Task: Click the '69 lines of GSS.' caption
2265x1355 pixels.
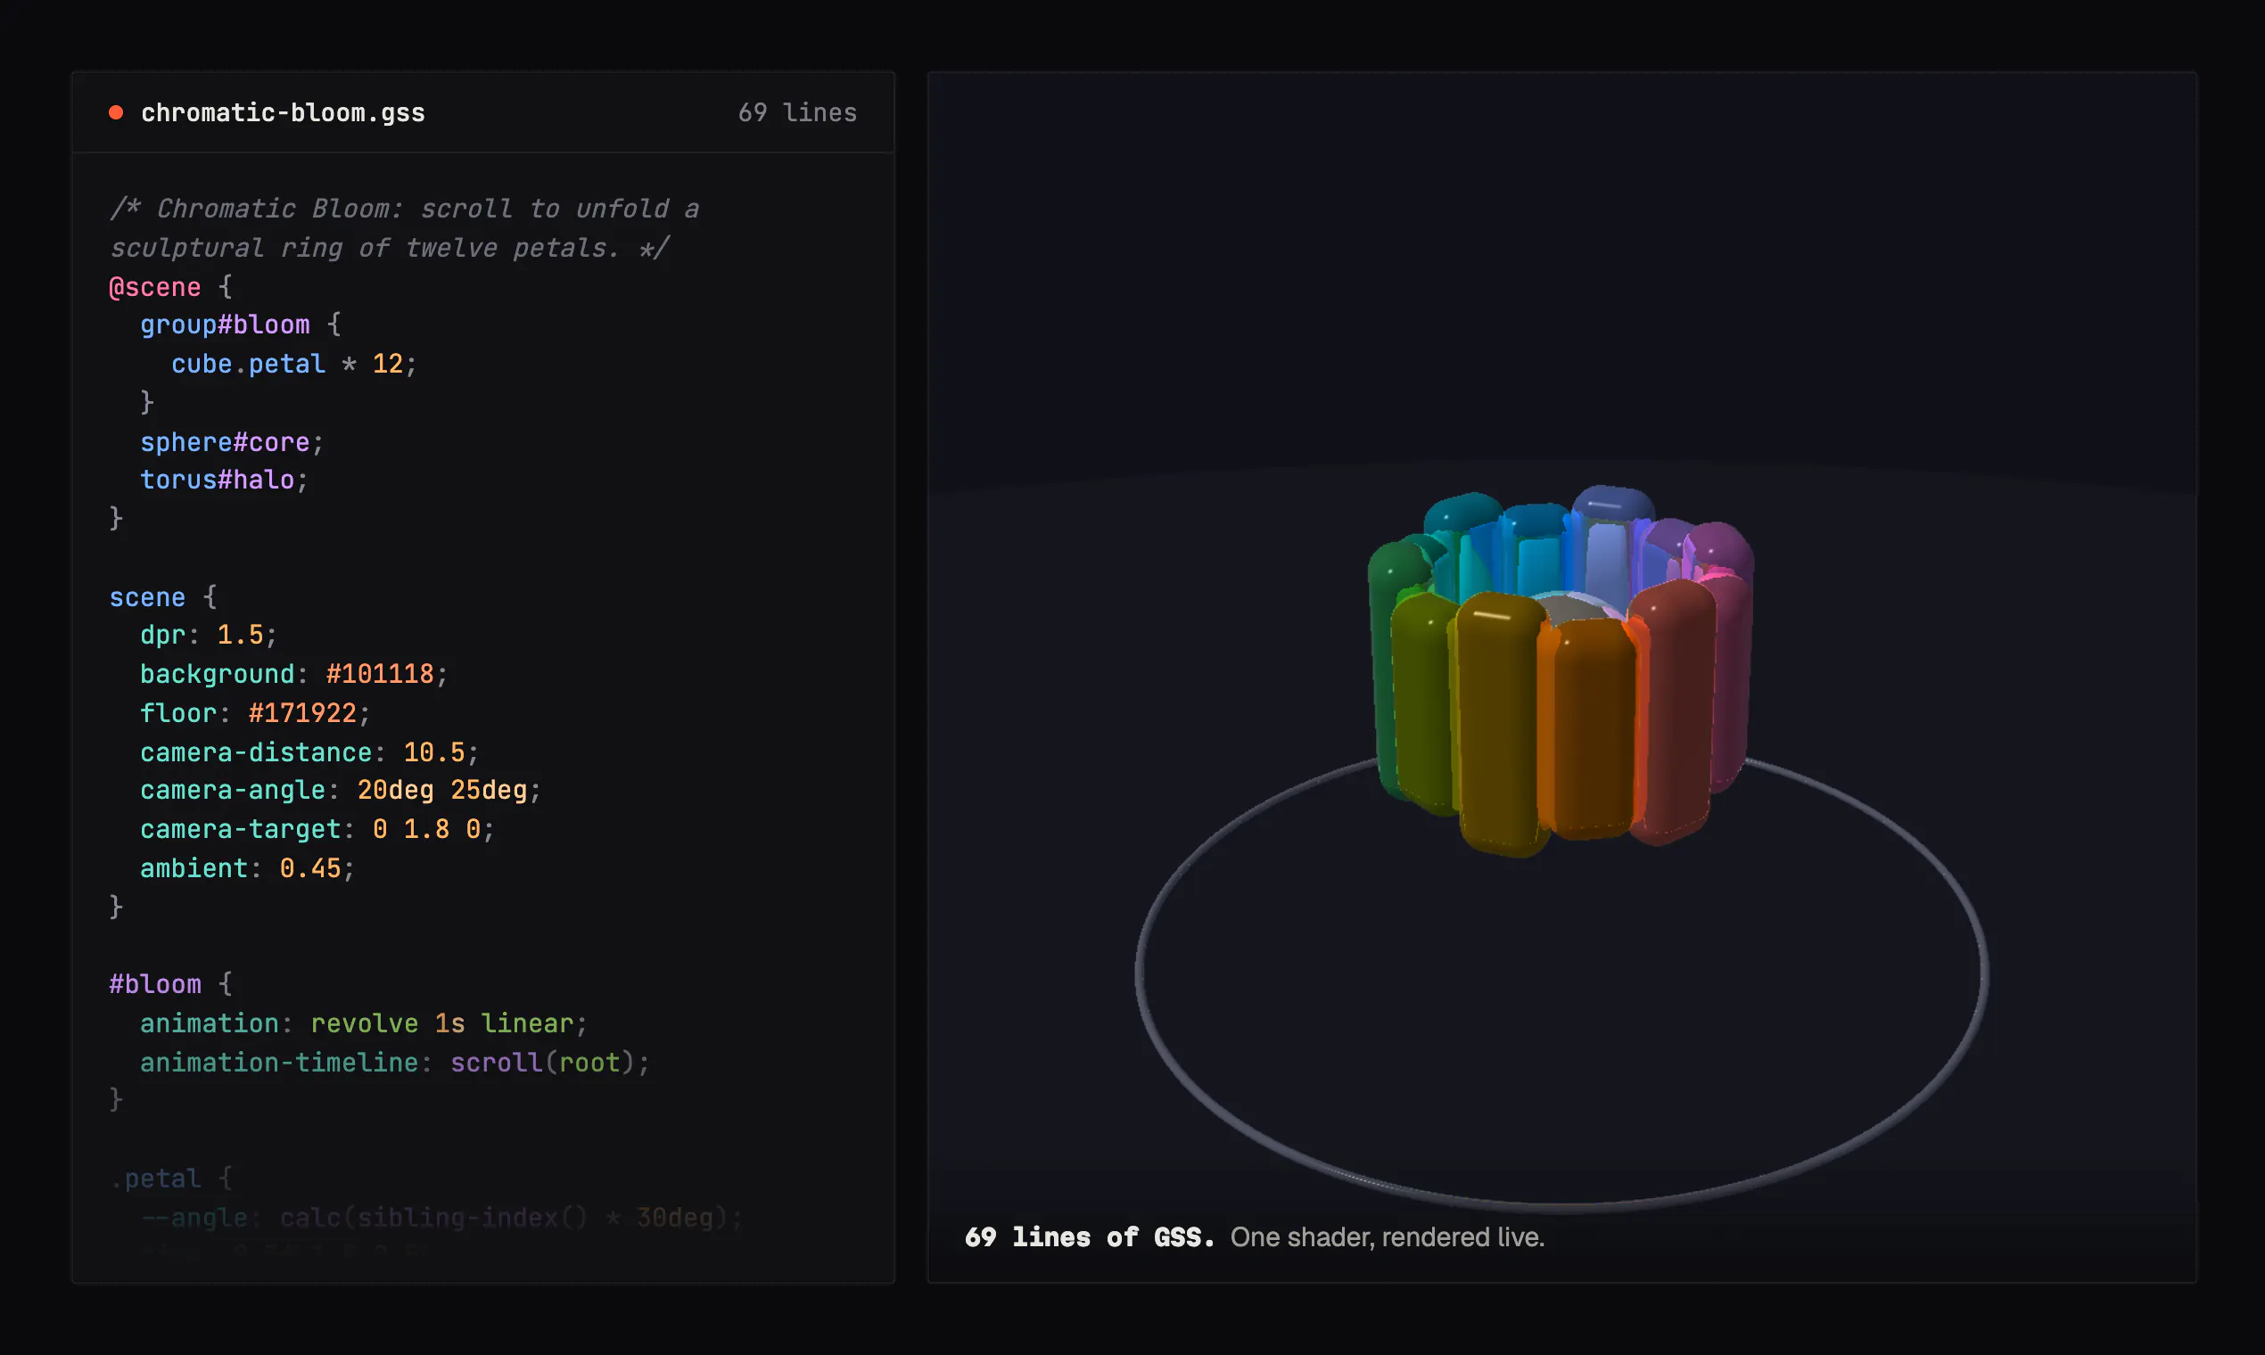Action: click(1090, 1237)
